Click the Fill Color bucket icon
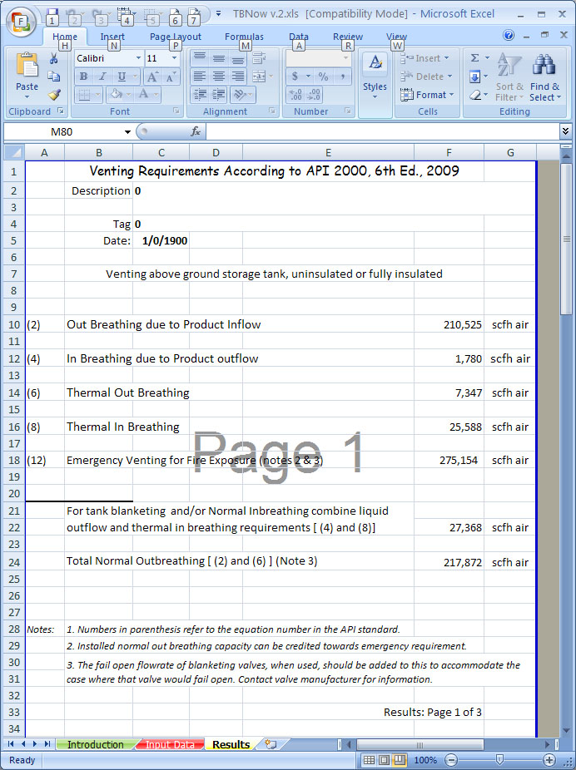Image resolution: width=576 pixels, height=770 pixels. point(116,94)
